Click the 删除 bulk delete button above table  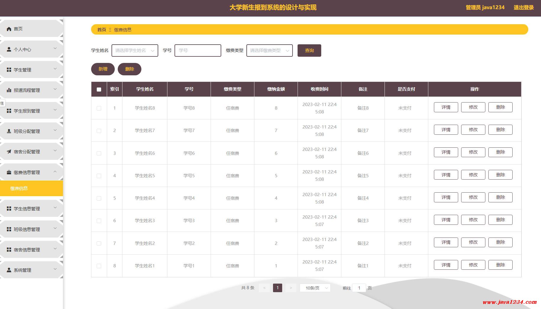[130, 69]
